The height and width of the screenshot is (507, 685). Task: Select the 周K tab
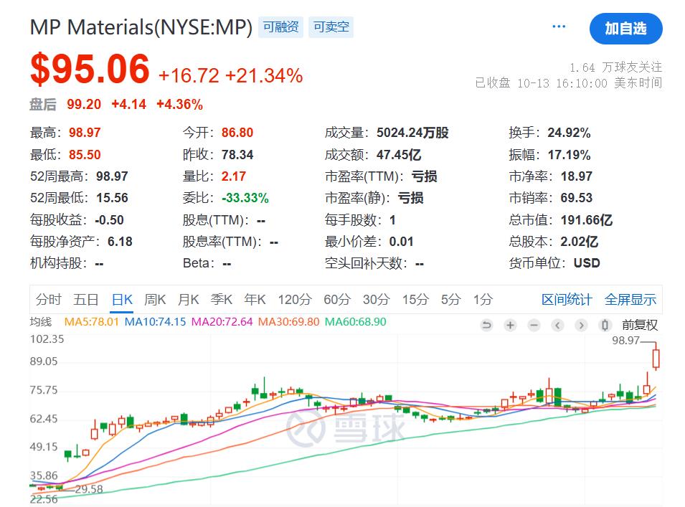[155, 300]
